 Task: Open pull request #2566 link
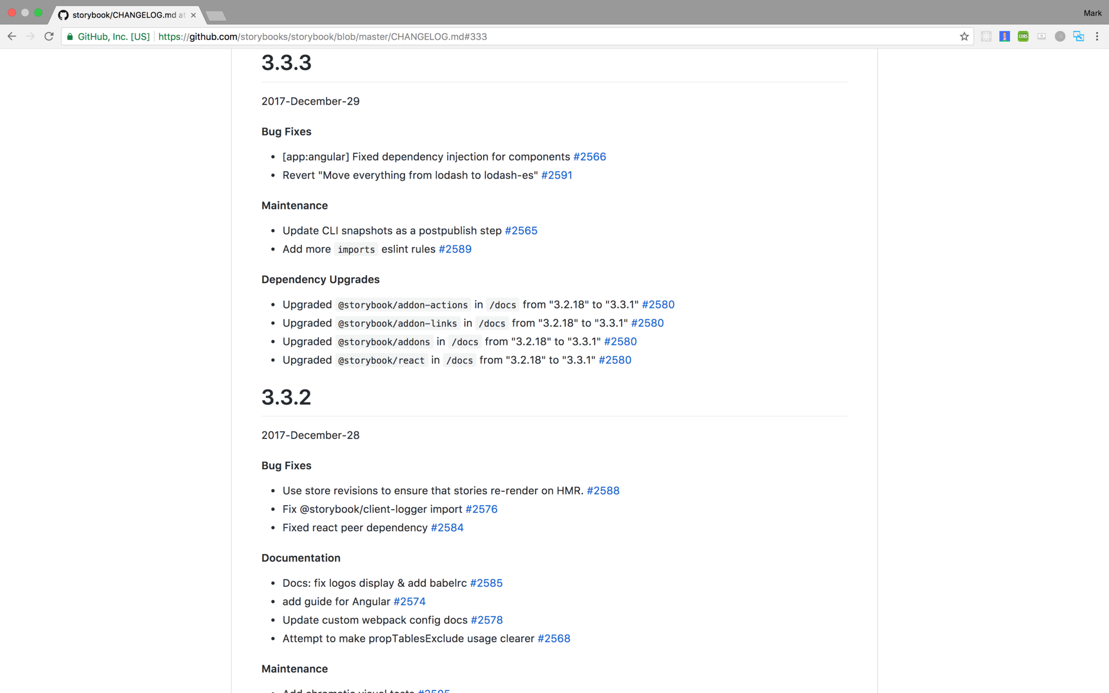589,157
